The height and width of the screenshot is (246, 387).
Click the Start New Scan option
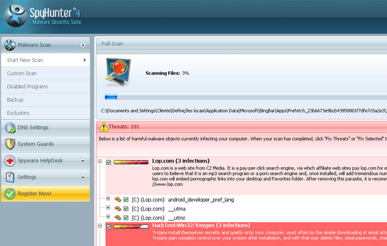click(45, 60)
